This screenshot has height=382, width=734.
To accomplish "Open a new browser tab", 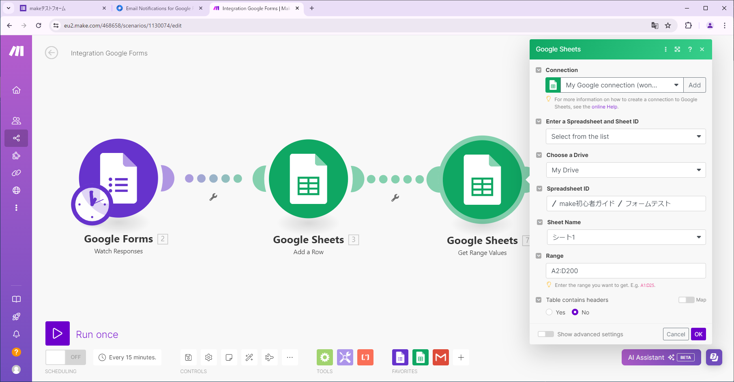I will pos(311,8).
